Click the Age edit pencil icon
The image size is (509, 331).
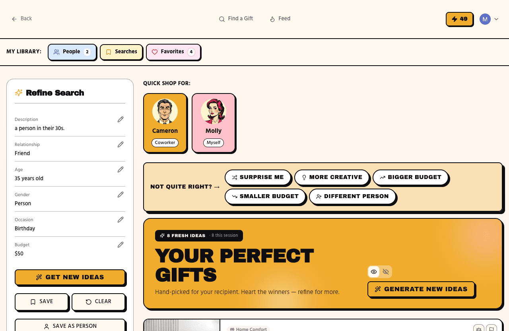[120, 169]
